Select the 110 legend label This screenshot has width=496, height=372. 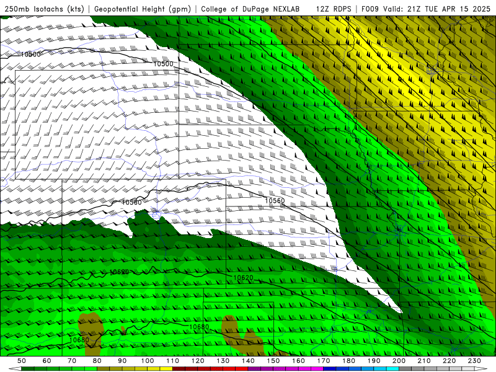[173, 361]
